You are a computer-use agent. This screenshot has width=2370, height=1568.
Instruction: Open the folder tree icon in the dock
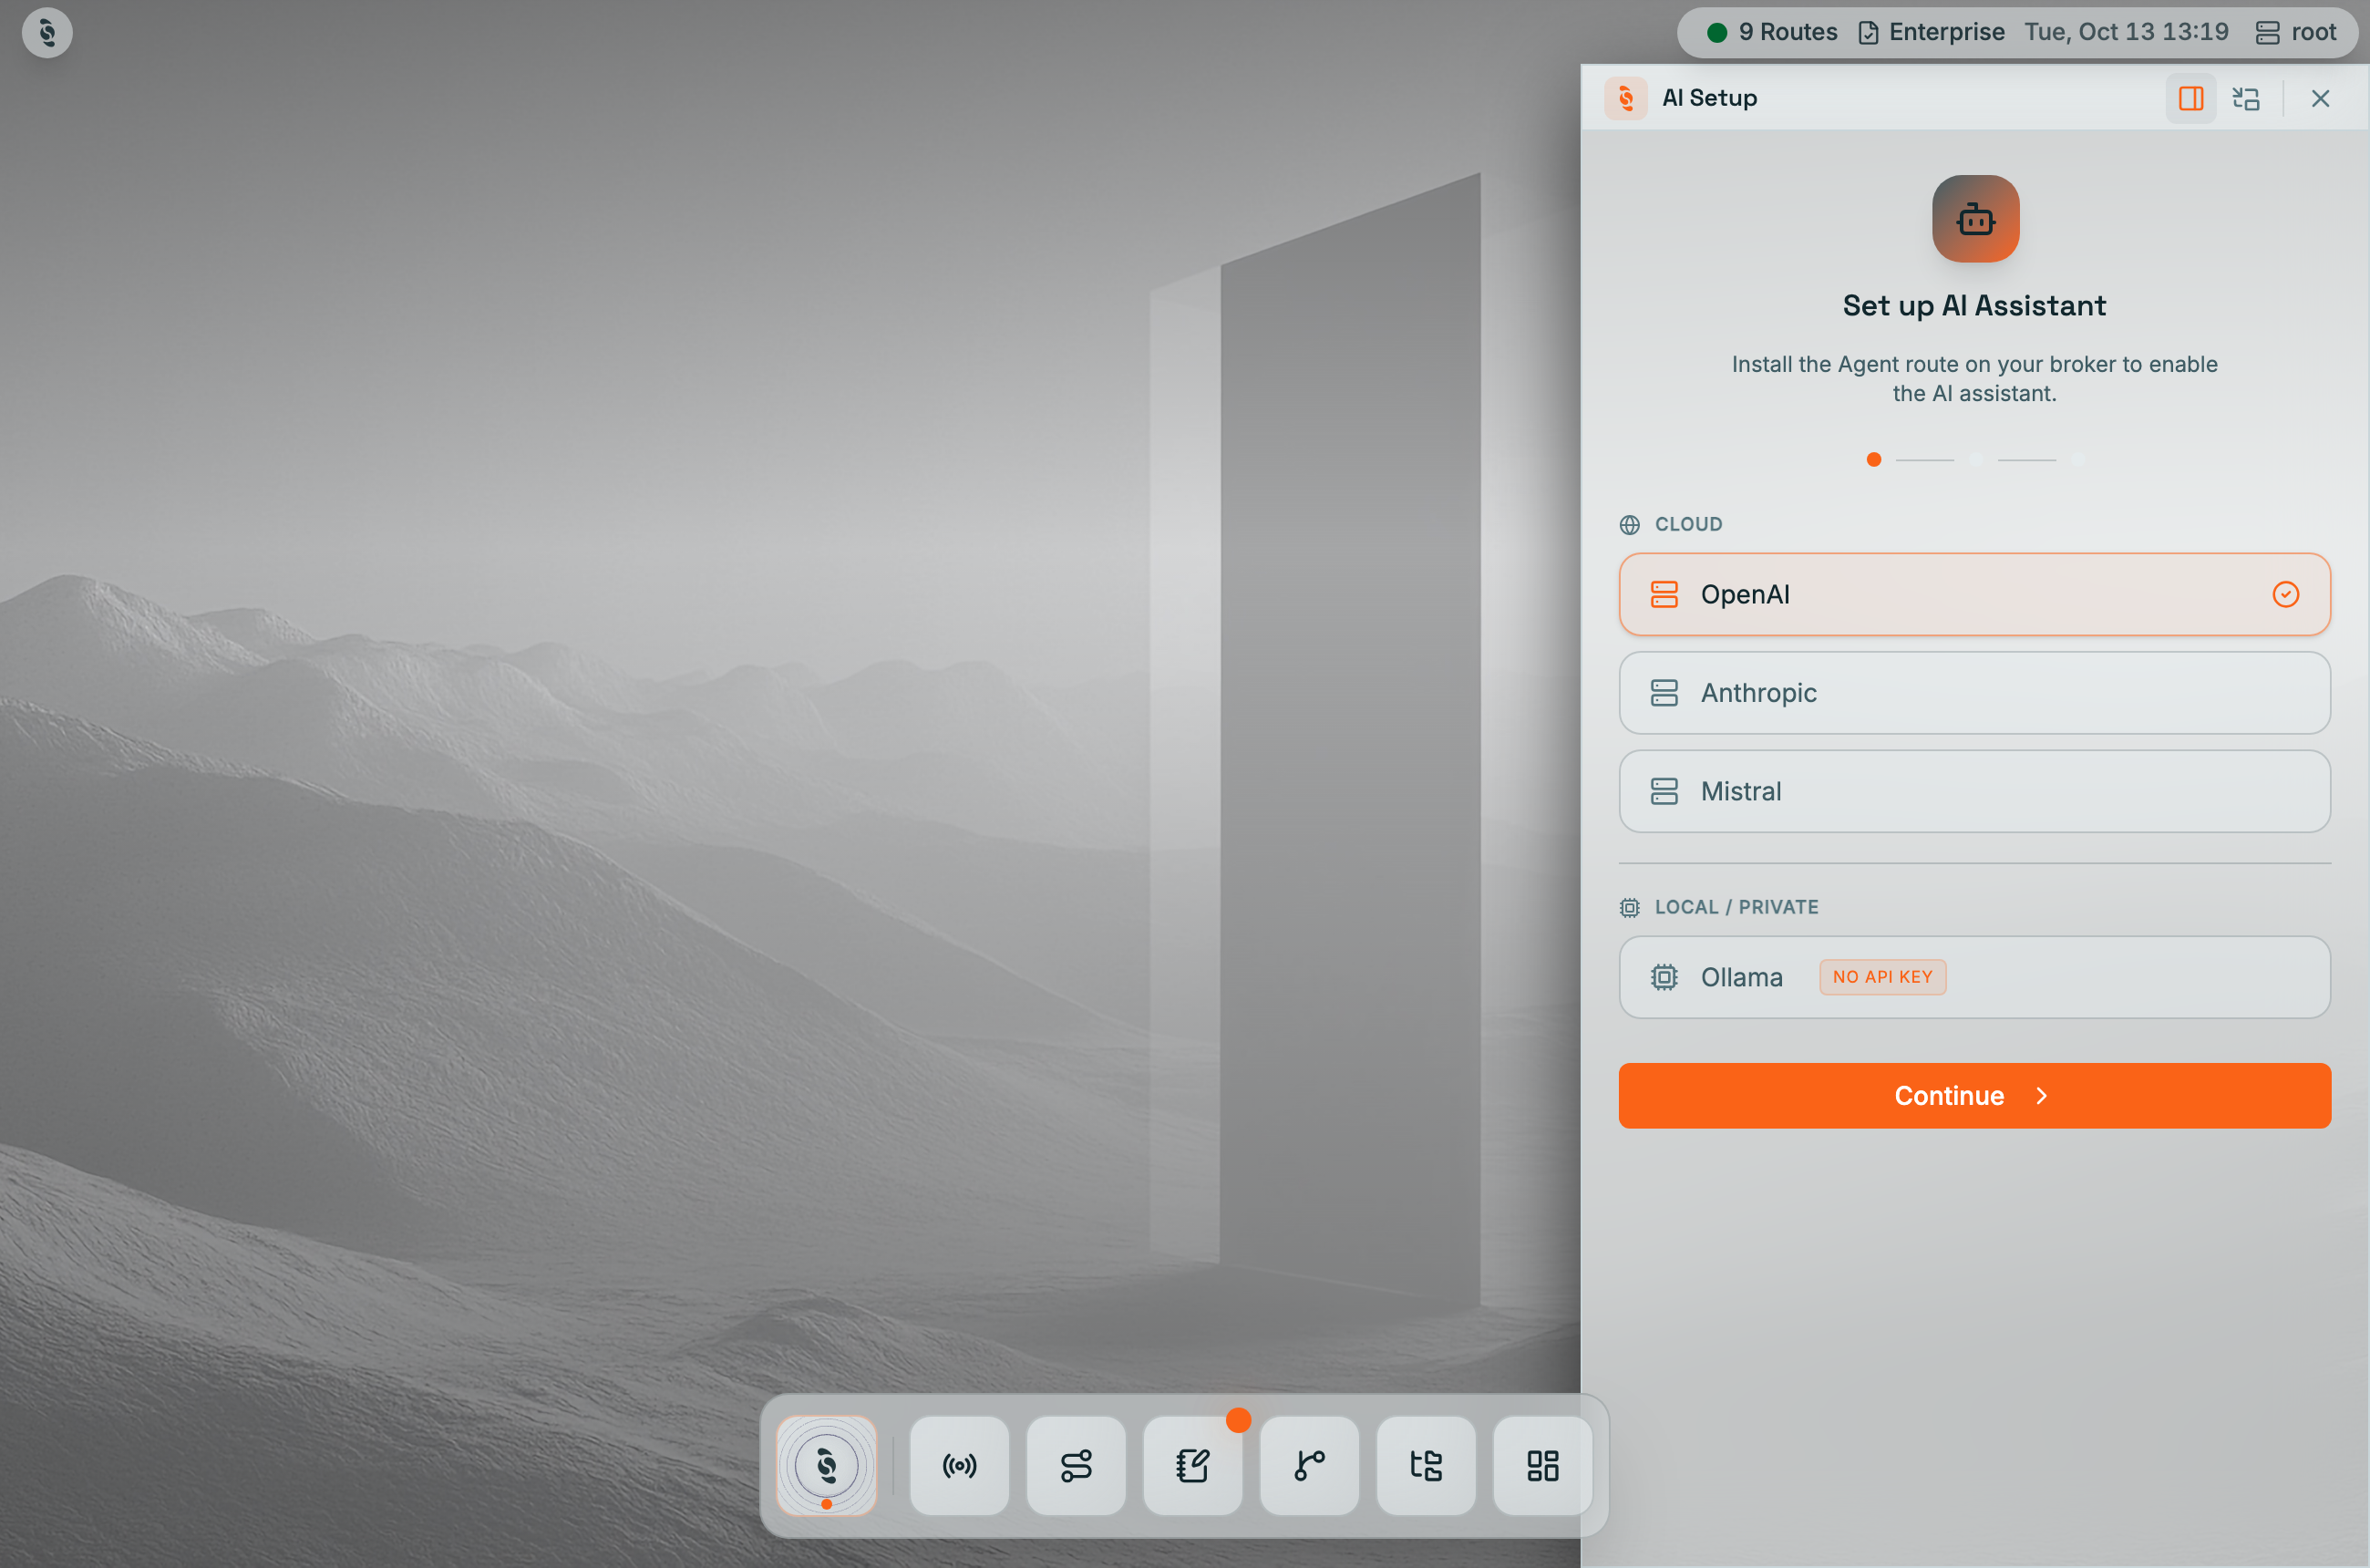1426,1465
